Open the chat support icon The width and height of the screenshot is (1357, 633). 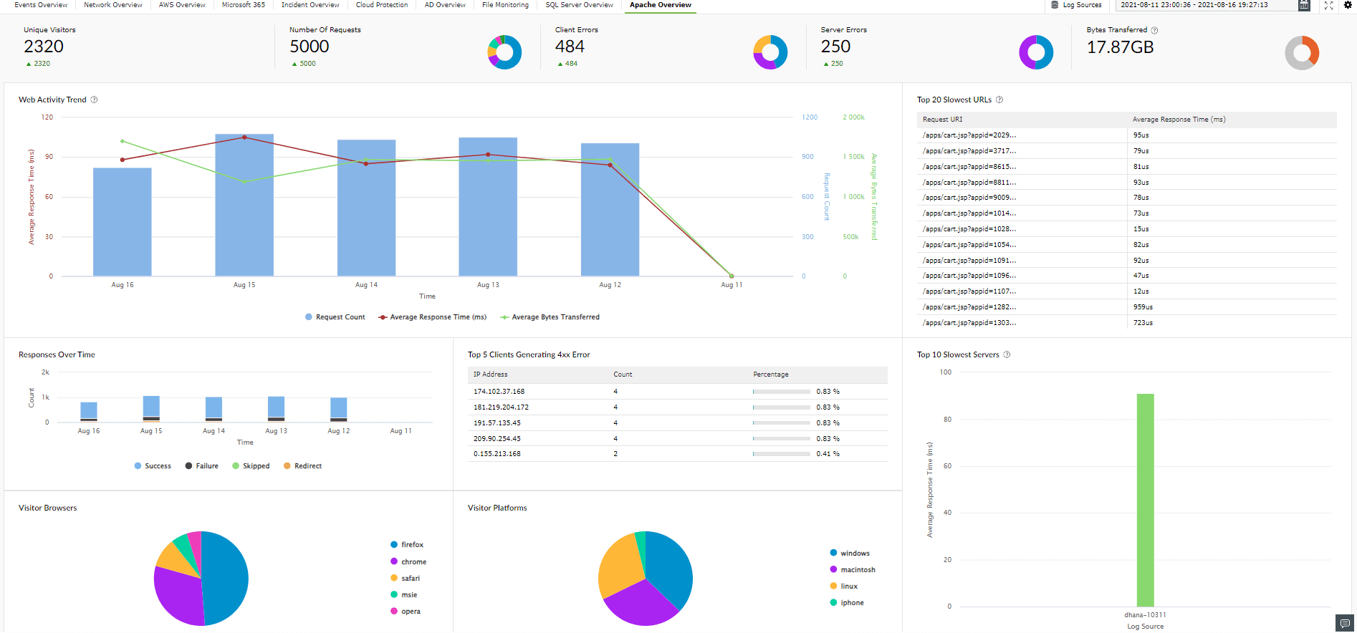1345,624
